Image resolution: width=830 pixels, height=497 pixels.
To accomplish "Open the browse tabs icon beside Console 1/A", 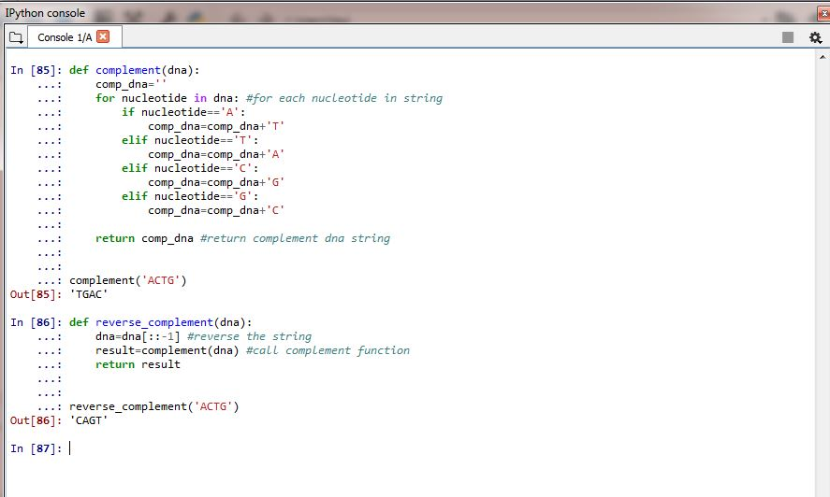I will (x=16, y=37).
